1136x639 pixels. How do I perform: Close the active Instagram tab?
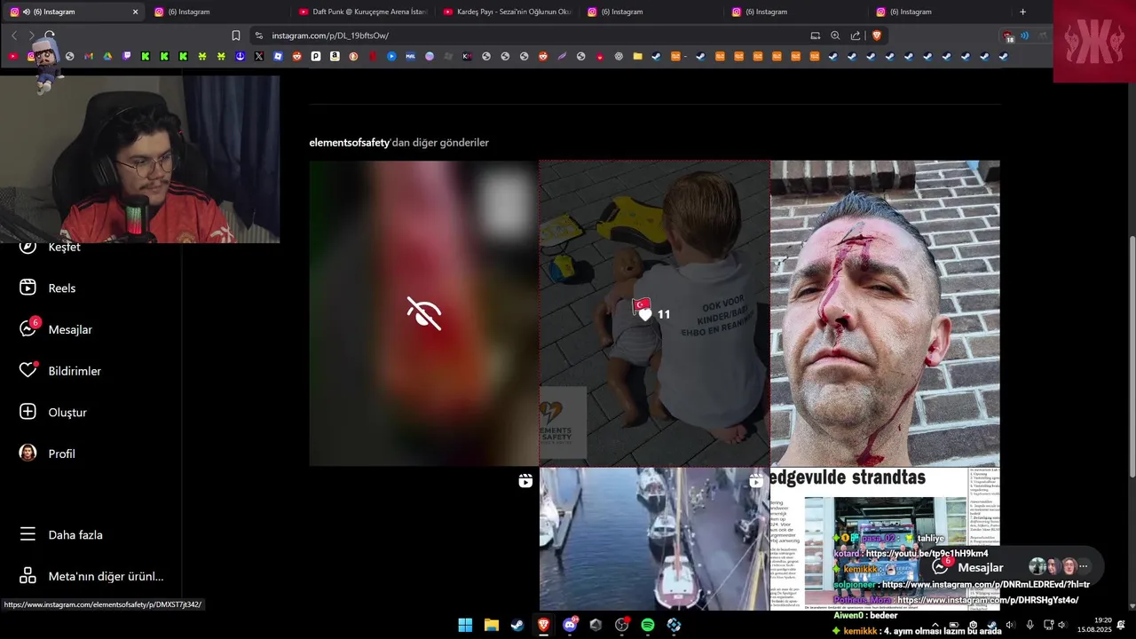coord(135,12)
